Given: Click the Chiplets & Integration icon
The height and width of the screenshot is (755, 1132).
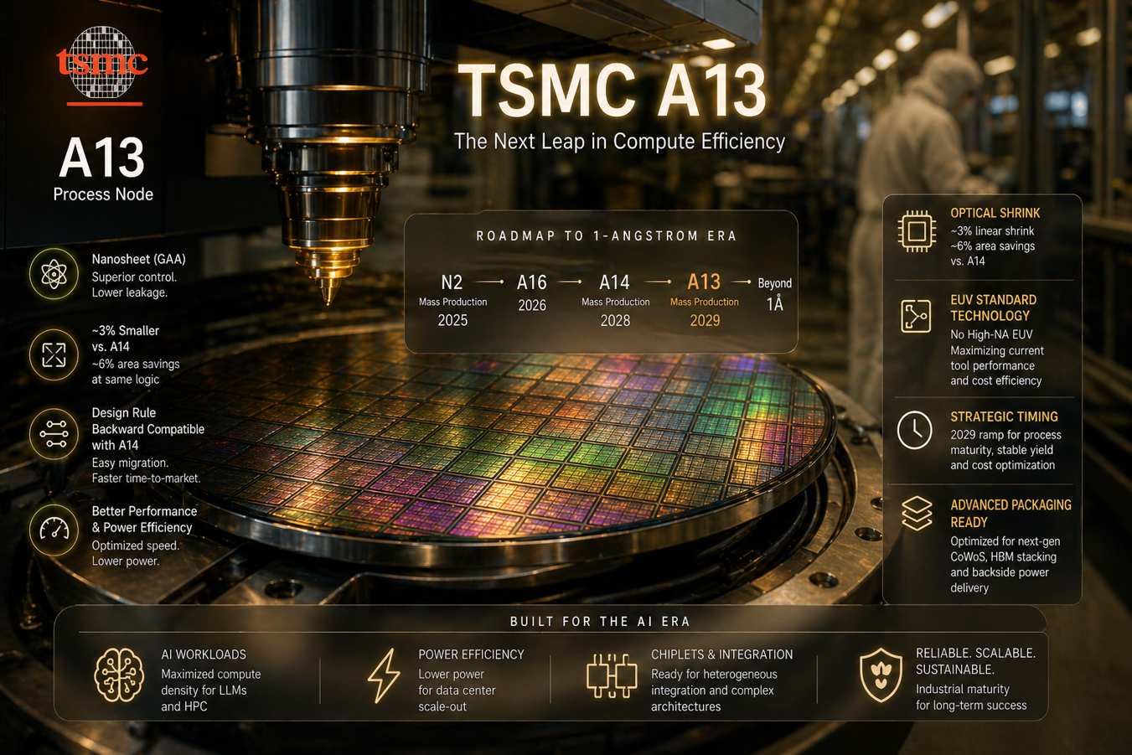Looking at the screenshot, I should tap(612, 675).
